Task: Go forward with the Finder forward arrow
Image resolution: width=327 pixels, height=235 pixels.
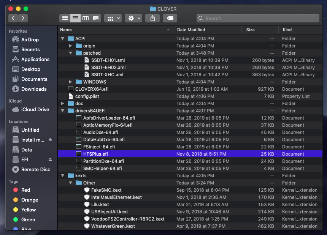Action: click(23, 18)
